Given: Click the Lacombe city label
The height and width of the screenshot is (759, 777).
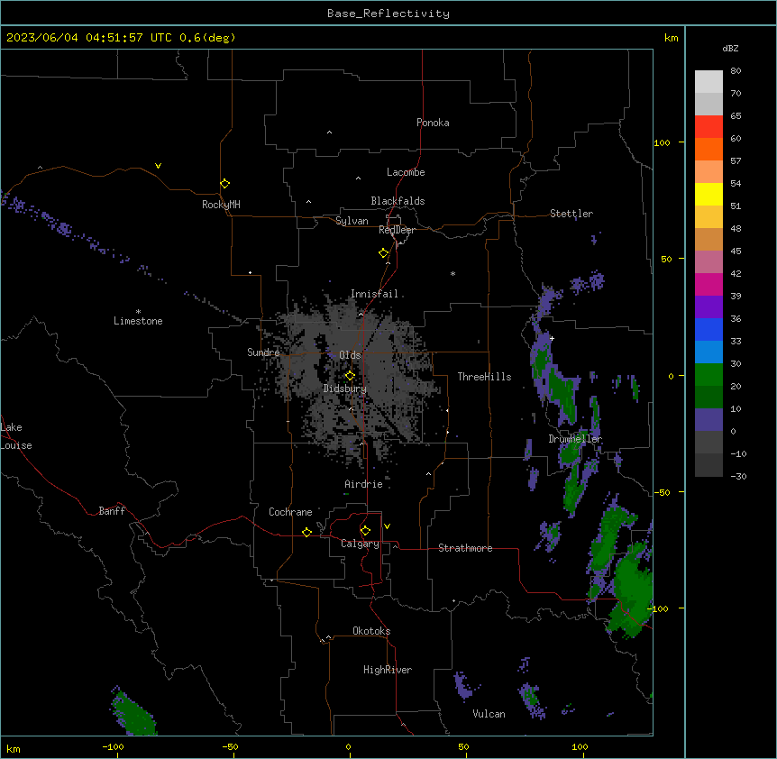Looking at the screenshot, I should tap(406, 172).
